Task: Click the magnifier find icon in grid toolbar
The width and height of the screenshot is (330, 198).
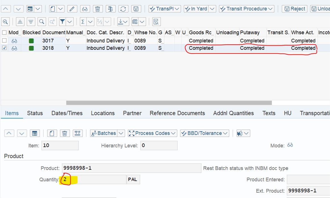Action: coord(42,21)
